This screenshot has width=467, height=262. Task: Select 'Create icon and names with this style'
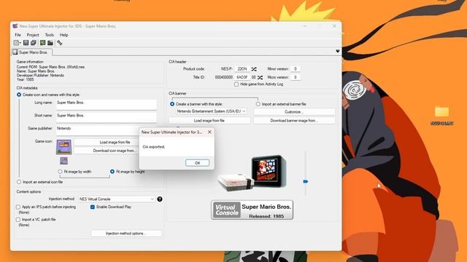[x=19, y=95]
